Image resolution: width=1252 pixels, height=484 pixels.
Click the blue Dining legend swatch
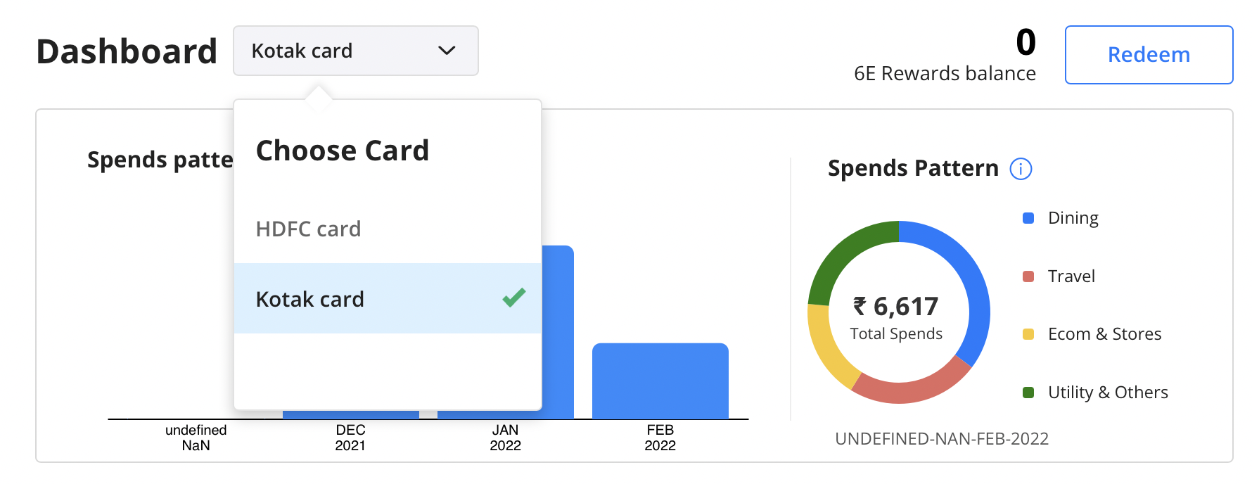pyautogui.click(x=1028, y=218)
